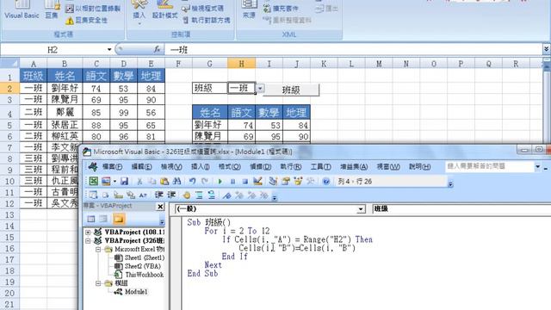The width and height of the screenshot is (551, 310).
Task: Open the 編輯(E) menu in VBA editor
Action: [x=141, y=167]
